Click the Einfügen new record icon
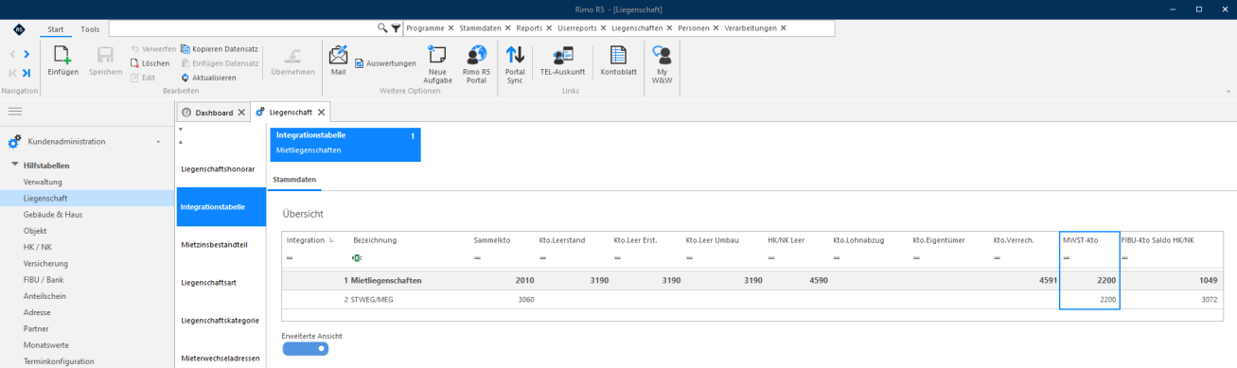This screenshot has width=1237, height=368. 62,55
